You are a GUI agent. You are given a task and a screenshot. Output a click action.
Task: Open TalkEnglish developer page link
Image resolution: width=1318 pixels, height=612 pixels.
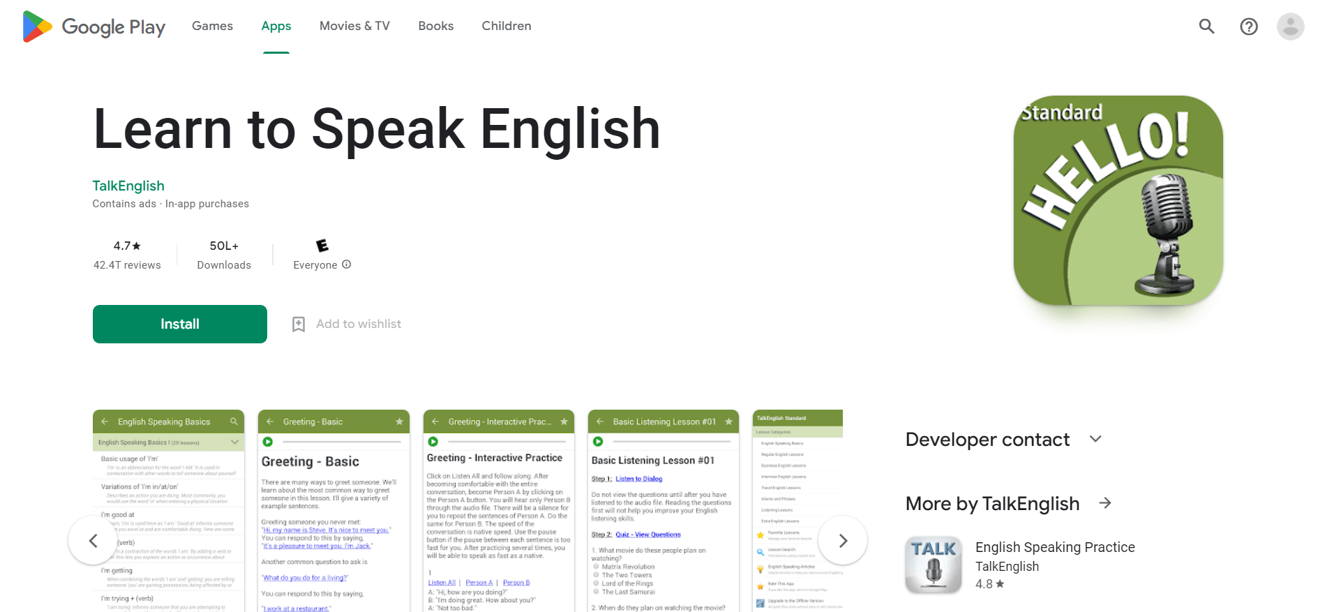click(128, 186)
